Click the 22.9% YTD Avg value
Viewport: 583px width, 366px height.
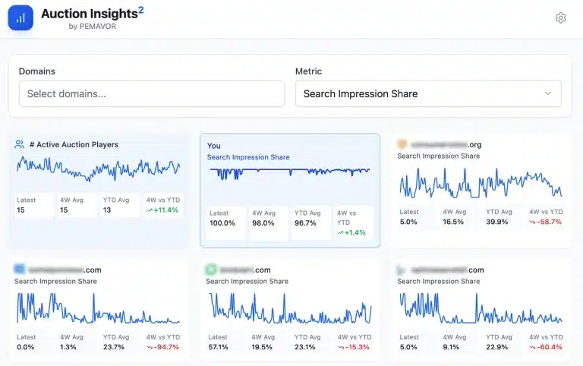(x=497, y=347)
